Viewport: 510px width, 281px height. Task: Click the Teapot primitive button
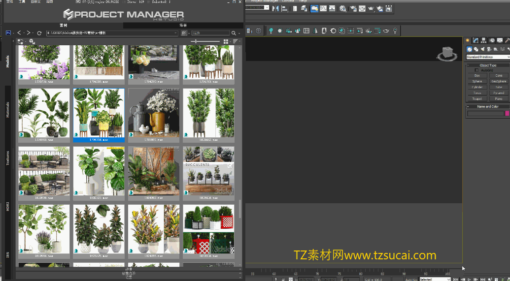477,99
